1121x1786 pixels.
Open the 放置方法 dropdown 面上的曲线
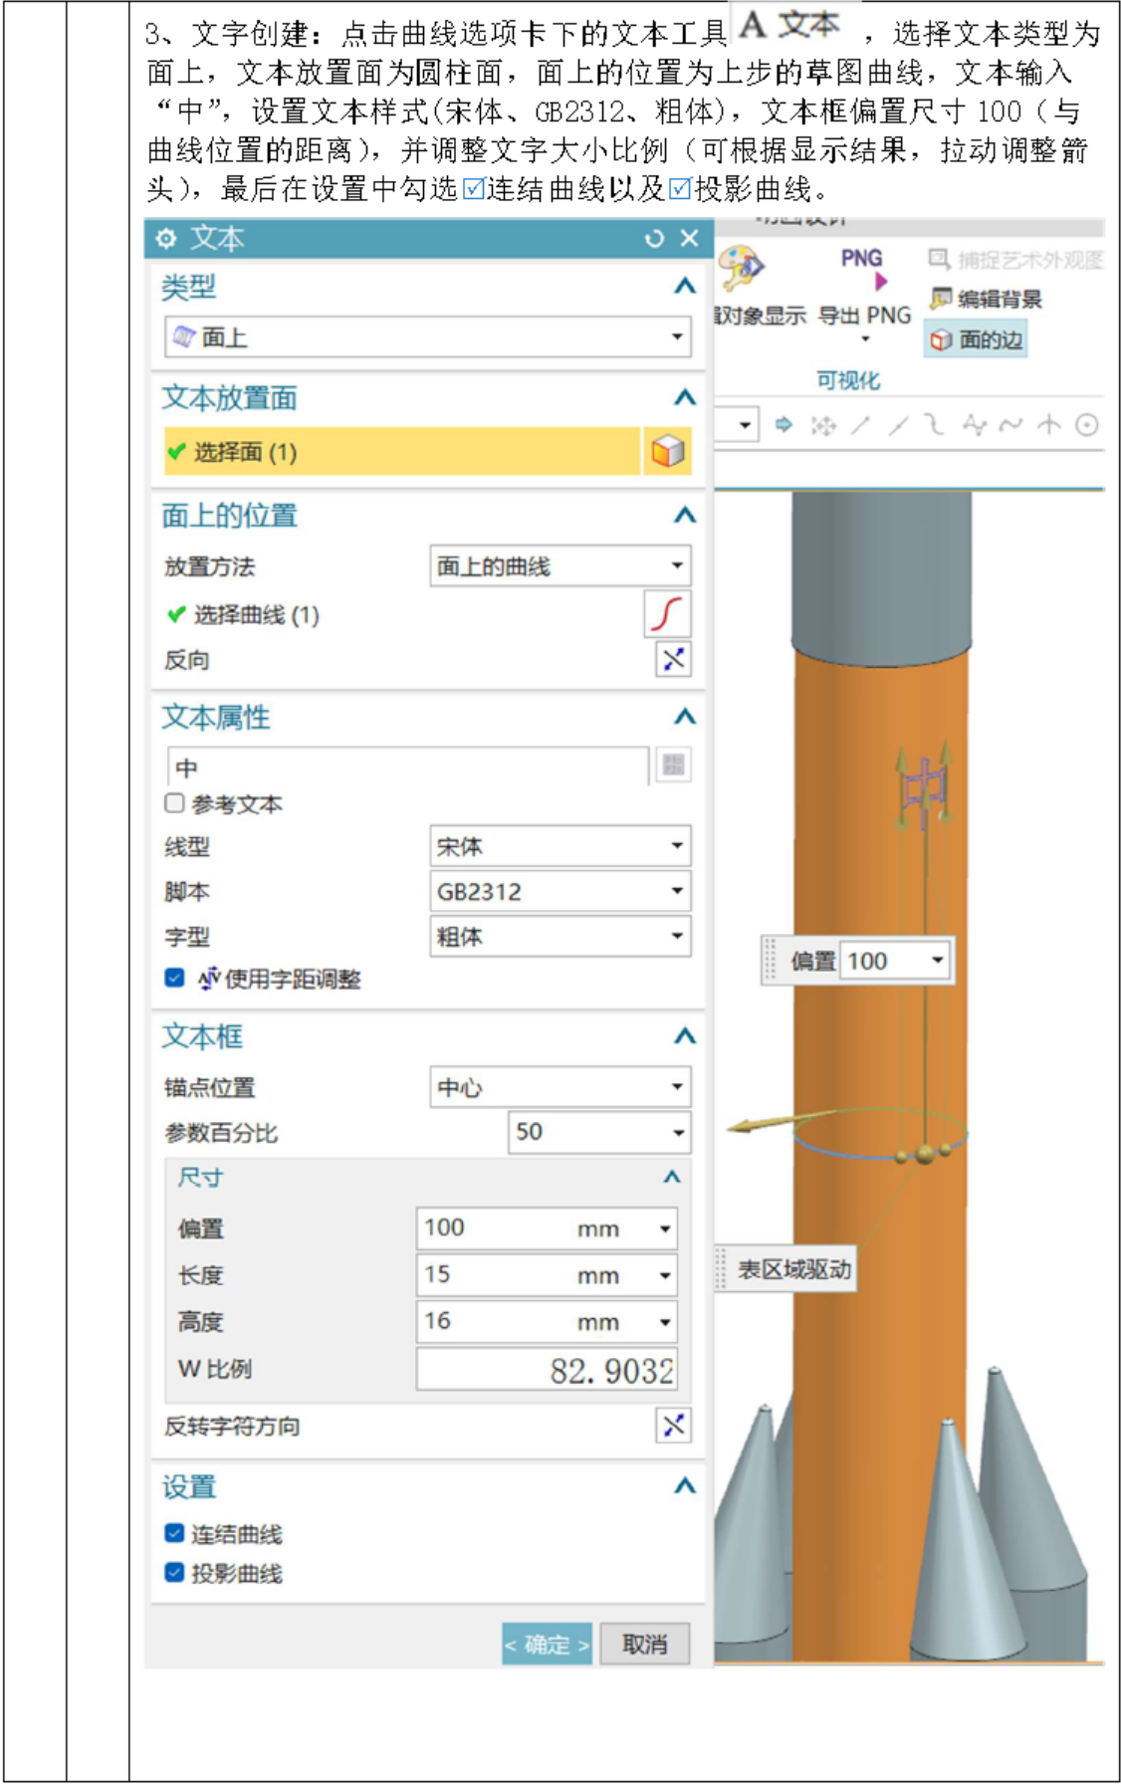(560, 566)
